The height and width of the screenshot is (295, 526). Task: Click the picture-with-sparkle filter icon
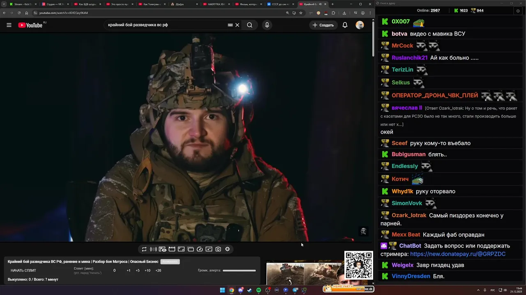pos(209,249)
